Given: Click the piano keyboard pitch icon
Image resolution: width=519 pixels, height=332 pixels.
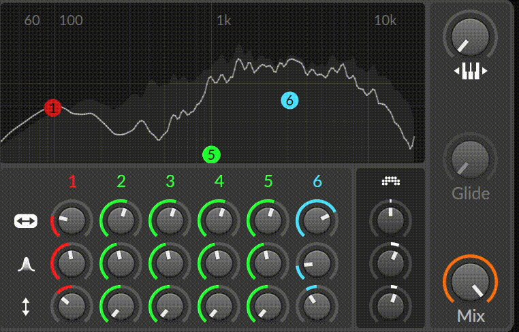Looking at the screenshot, I should [471, 71].
